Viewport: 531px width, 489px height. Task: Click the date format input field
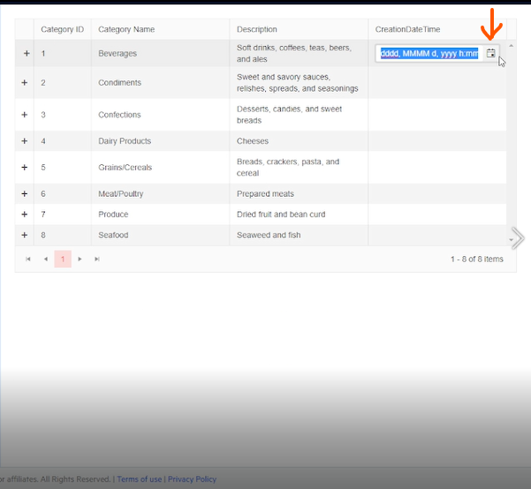(x=429, y=54)
